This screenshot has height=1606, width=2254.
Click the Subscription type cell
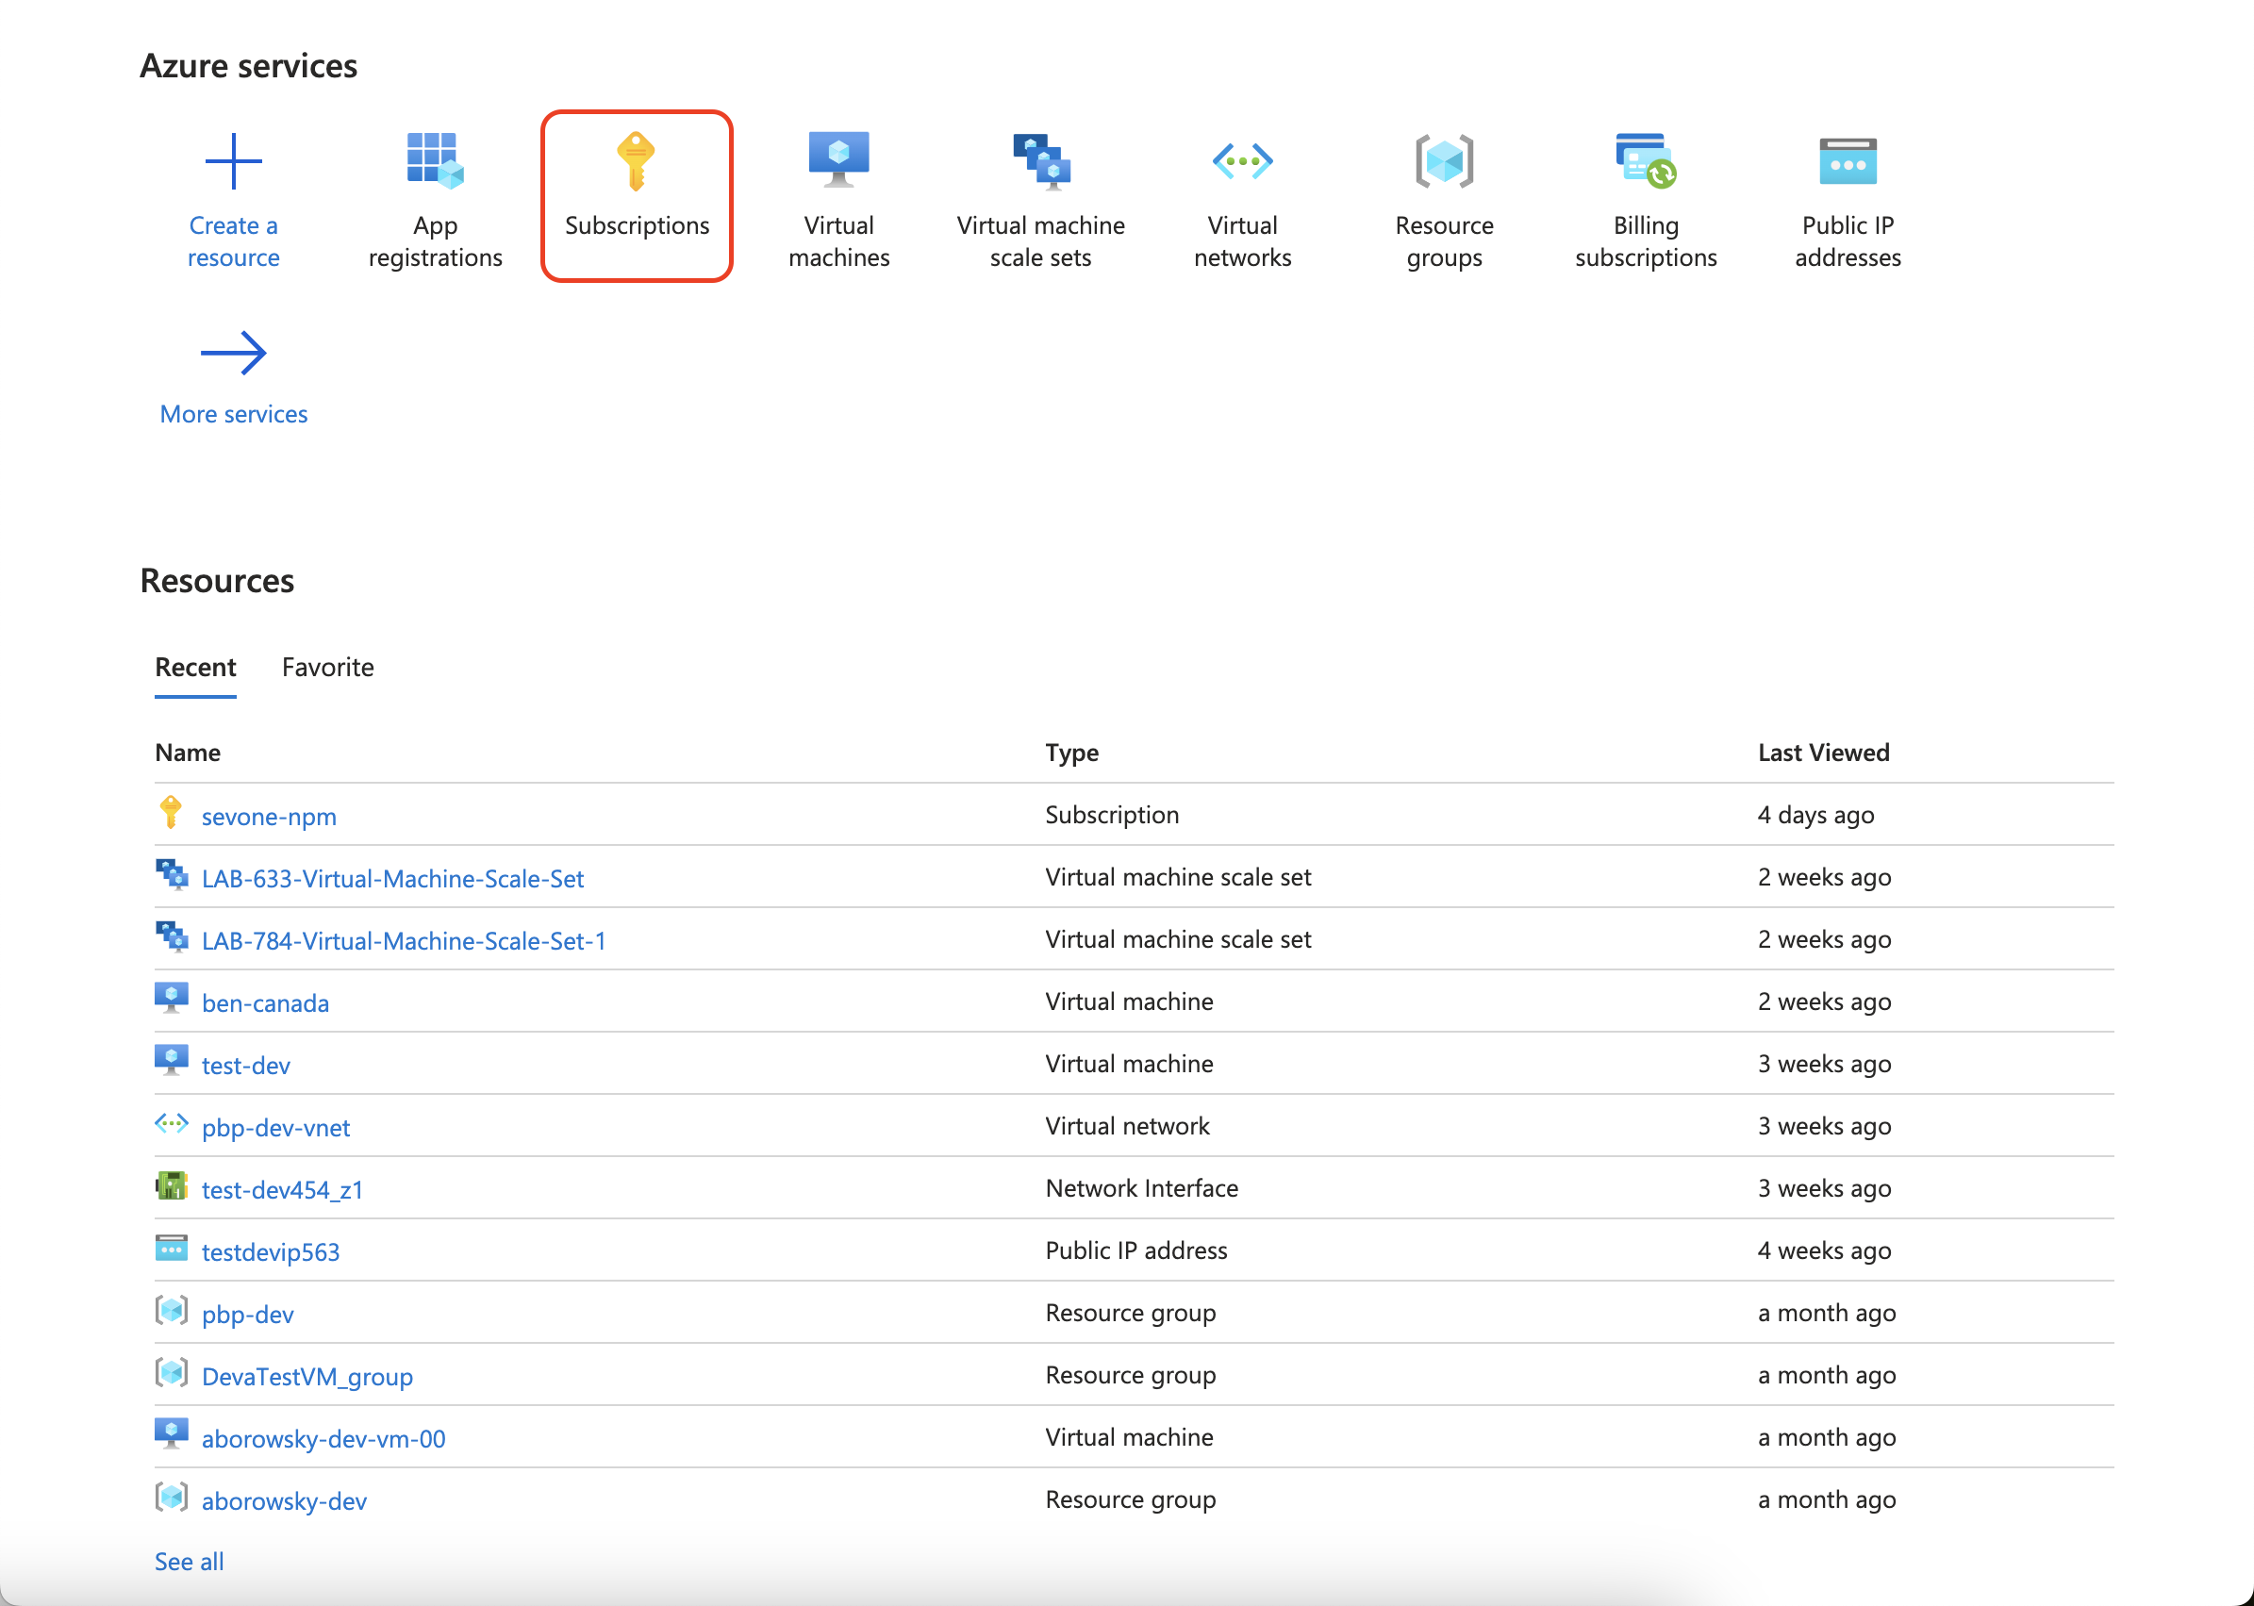point(1113,816)
